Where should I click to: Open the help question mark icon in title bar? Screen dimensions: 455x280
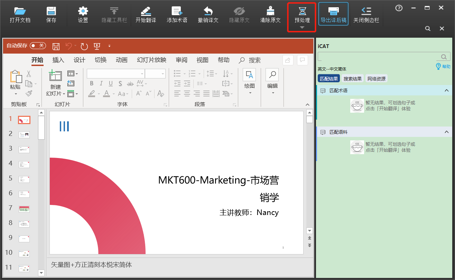(x=399, y=8)
